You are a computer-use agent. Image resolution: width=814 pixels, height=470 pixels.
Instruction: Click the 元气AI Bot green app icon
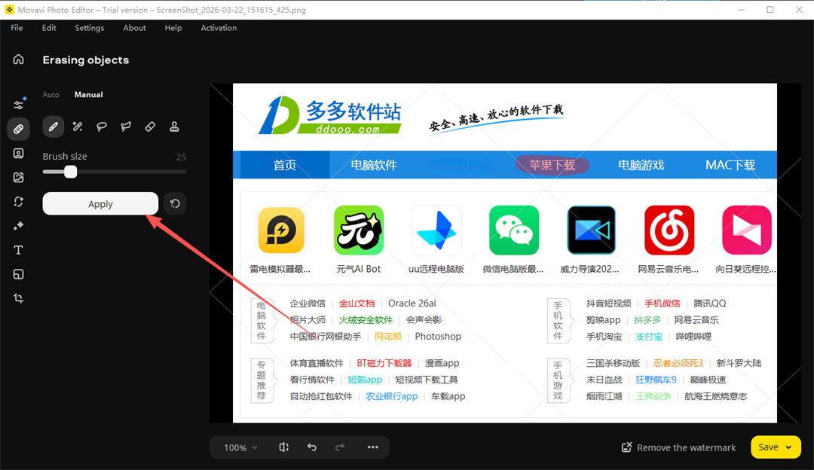point(359,230)
